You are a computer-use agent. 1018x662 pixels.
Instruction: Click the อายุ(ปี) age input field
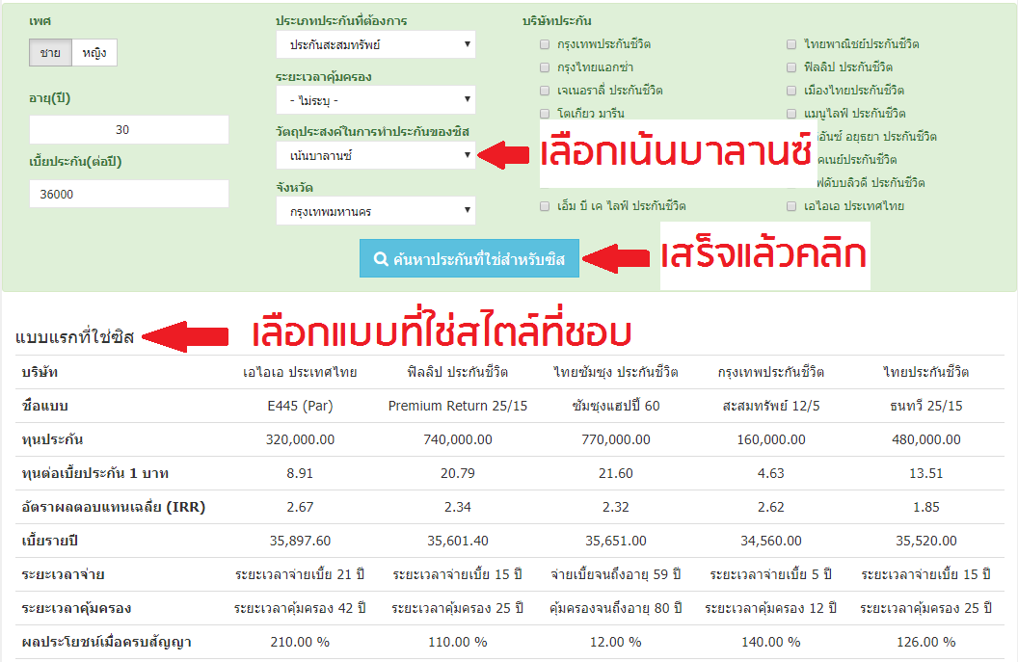point(128,130)
